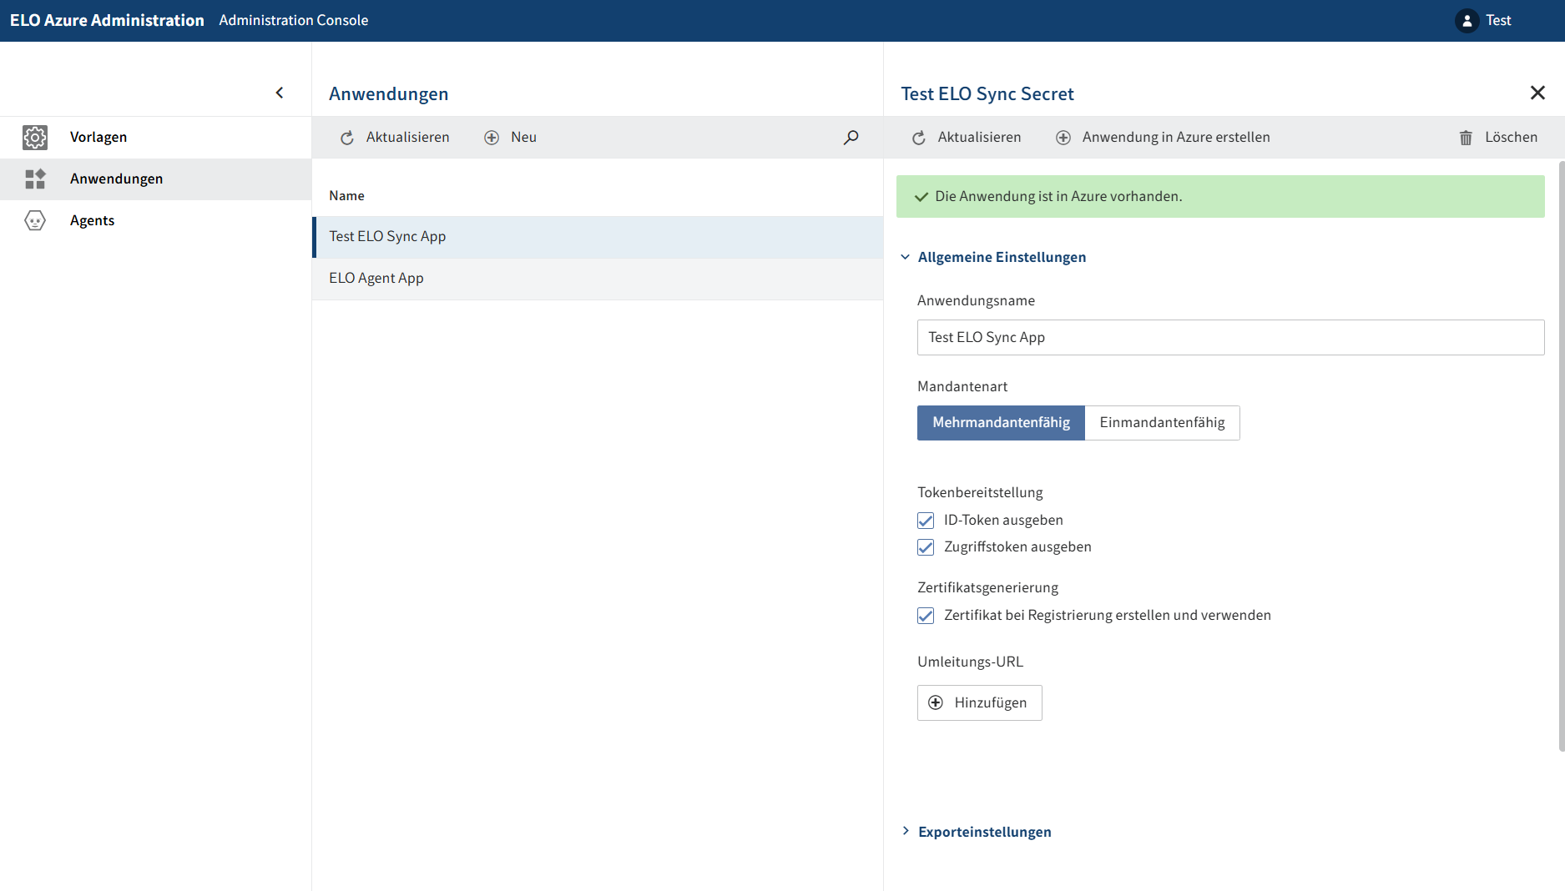Open Anwendungen in the sidebar

(x=155, y=179)
